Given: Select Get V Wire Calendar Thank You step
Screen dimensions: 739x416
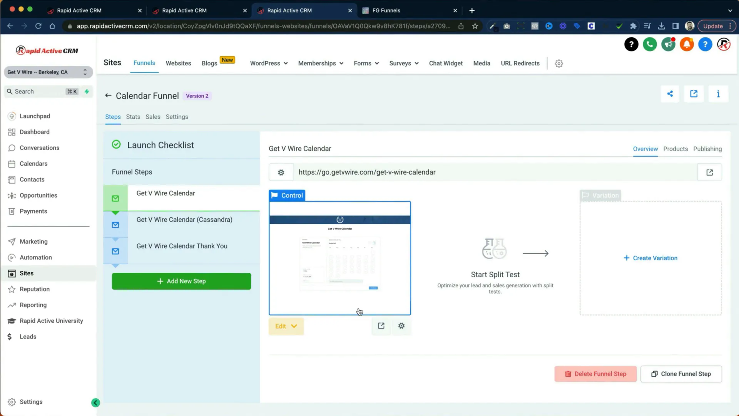Looking at the screenshot, I should tap(181, 251).
